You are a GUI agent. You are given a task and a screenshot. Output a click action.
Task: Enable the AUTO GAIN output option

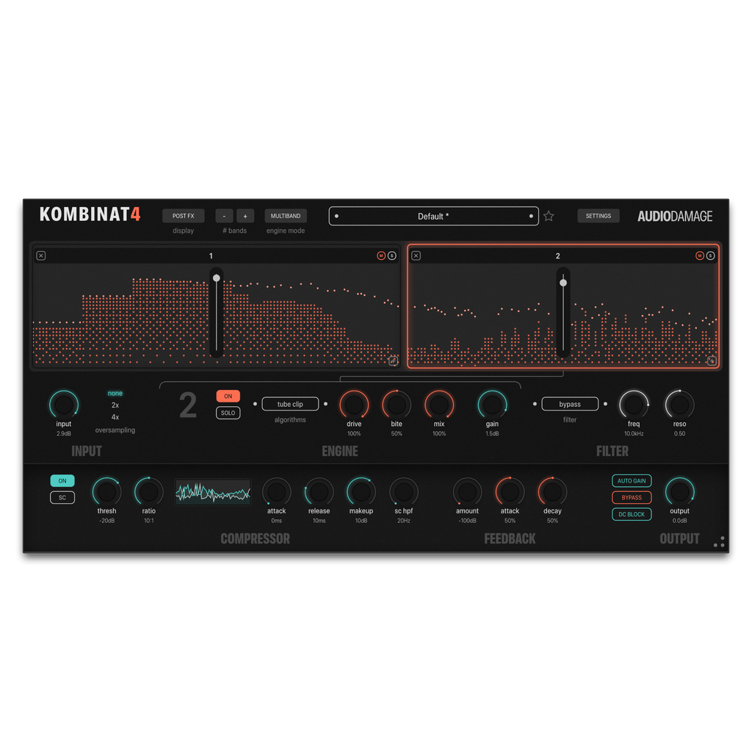coord(632,481)
